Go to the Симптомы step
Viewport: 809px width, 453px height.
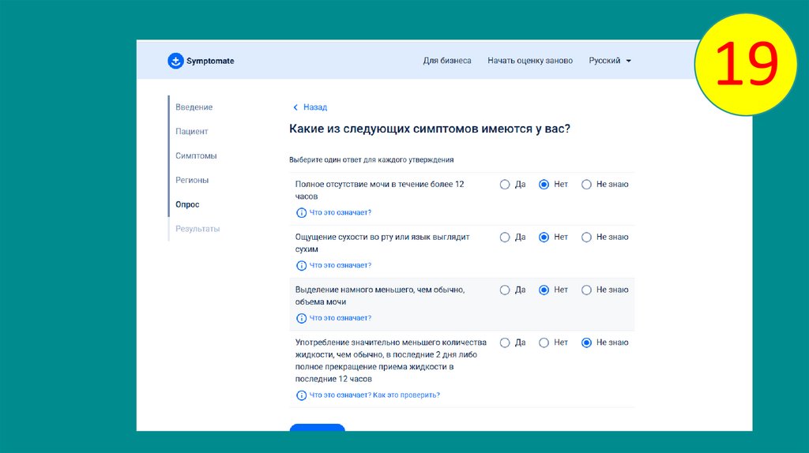196,155
